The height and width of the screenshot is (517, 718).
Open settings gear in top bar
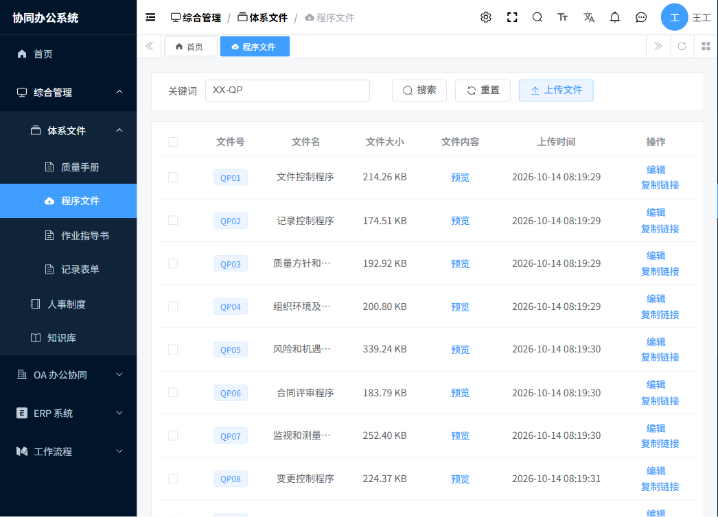click(486, 17)
